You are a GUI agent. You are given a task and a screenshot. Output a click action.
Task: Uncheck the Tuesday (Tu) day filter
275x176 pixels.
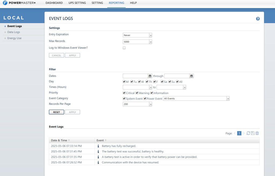pyautogui.click(x=132, y=82)
